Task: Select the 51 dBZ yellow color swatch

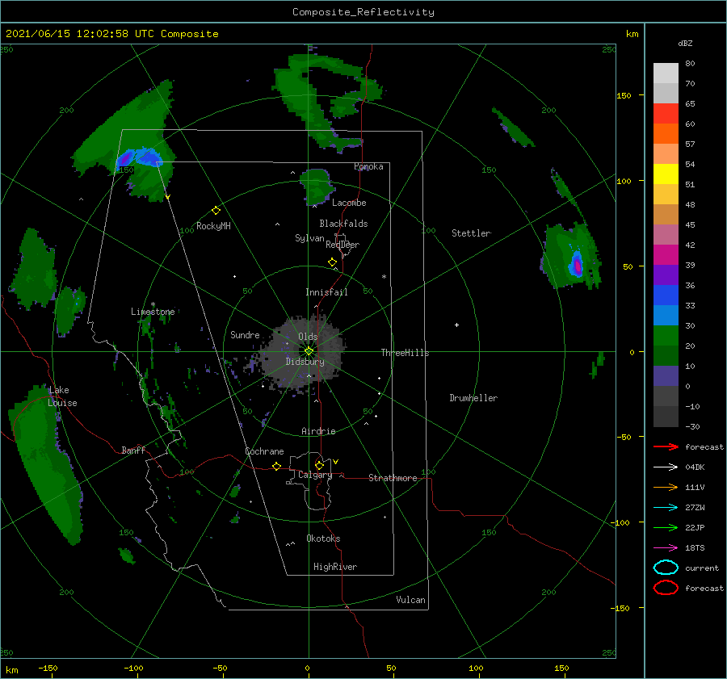Action: coord(666,174)
